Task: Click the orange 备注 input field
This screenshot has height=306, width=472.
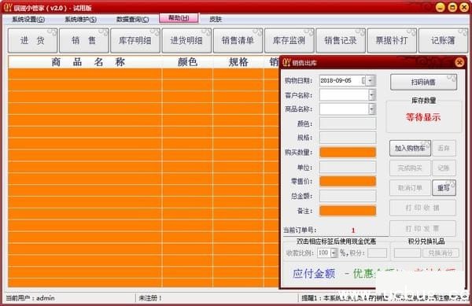Action: click(348, 211)
